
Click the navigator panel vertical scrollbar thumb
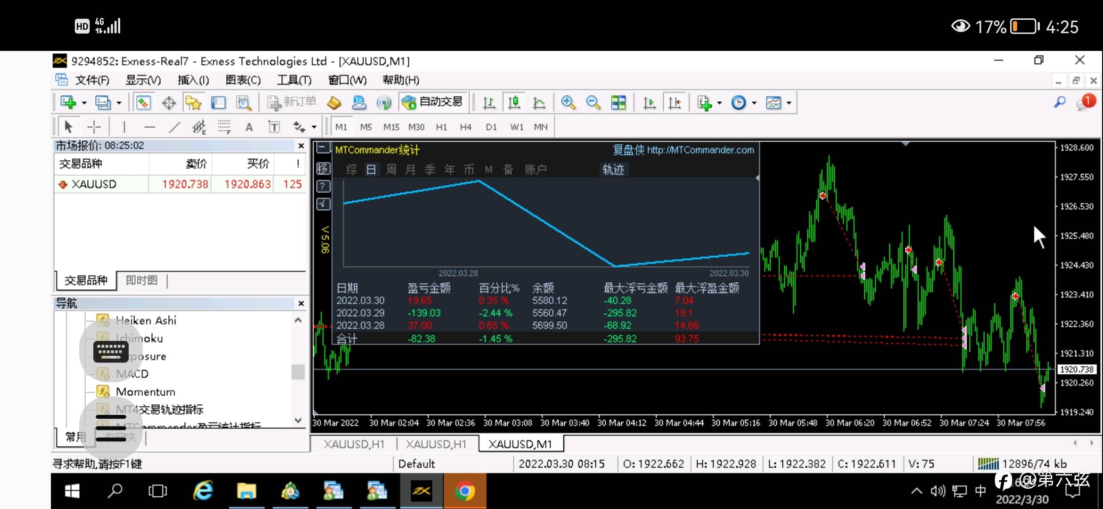click(x=298, y=372)
